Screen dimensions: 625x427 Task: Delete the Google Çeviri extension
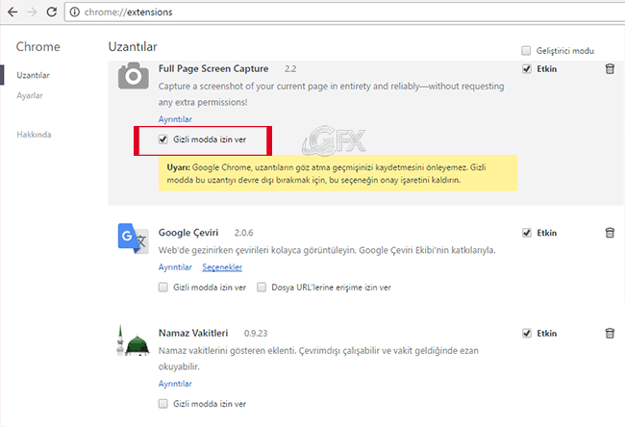coord(610,233)
